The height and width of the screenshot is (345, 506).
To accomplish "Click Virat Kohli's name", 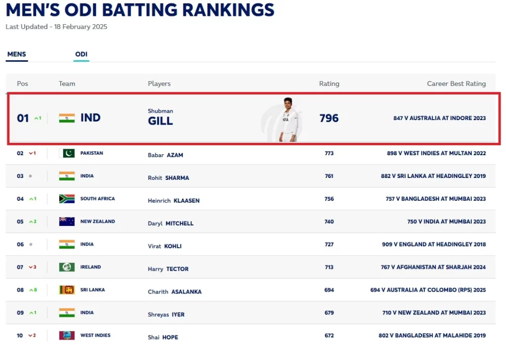I will (165, 246).
